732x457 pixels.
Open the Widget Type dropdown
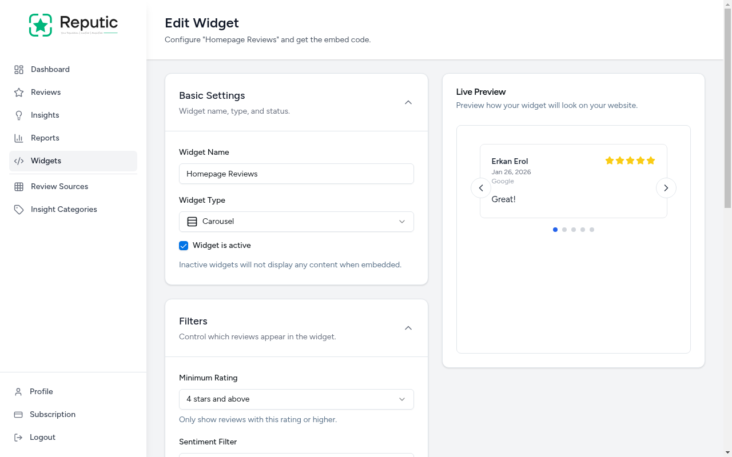pos(296,221)
